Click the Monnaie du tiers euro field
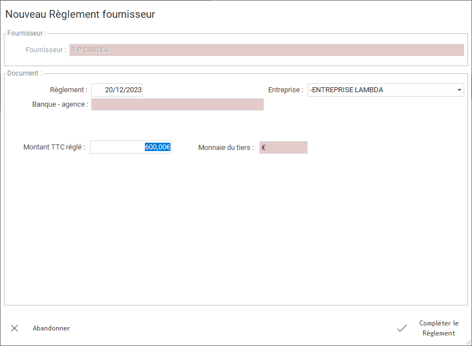The height and width of the screenshot is (346, 472). (283, 148)
